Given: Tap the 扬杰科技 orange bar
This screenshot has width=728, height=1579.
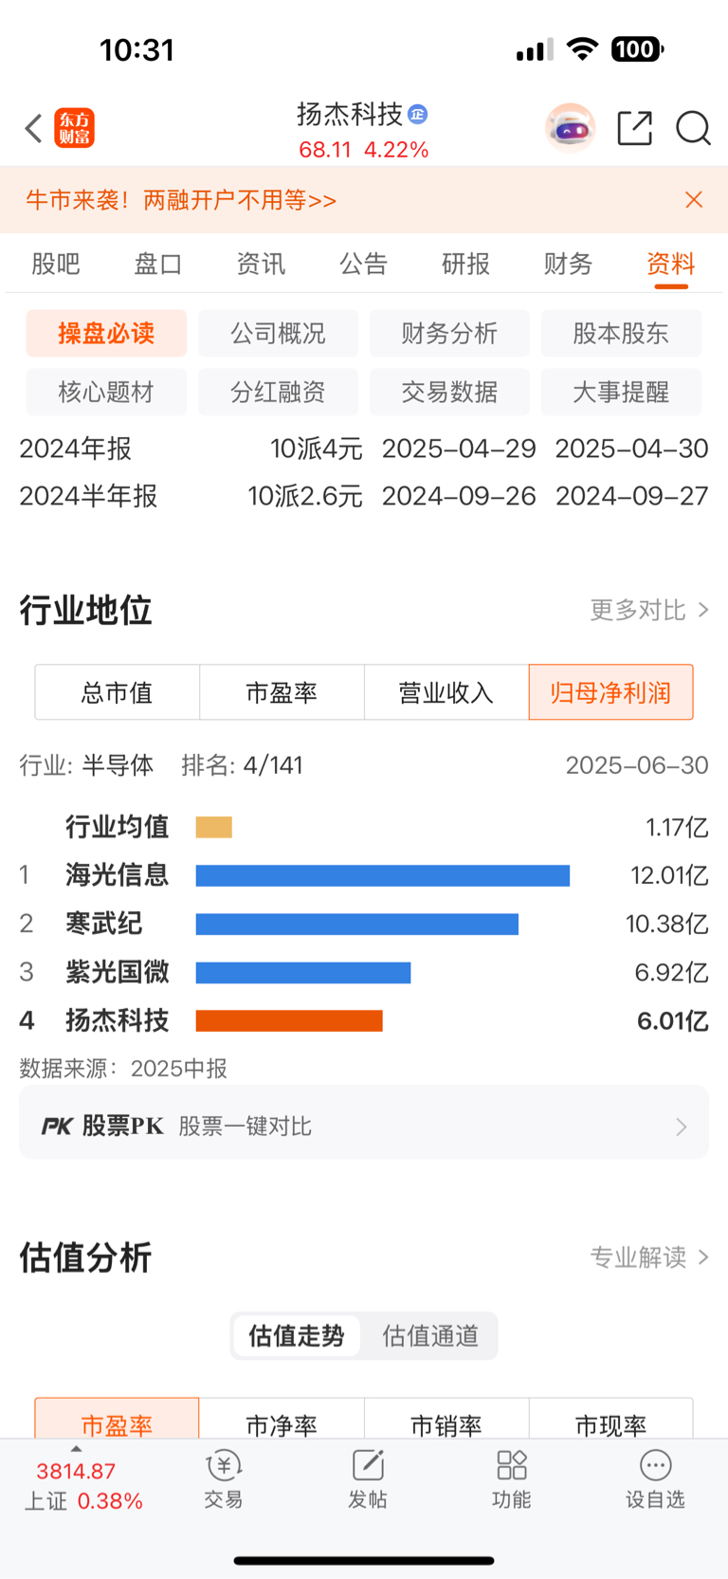Looking at the screenshot, I should pyautogui.click(x=289, y=1020).
